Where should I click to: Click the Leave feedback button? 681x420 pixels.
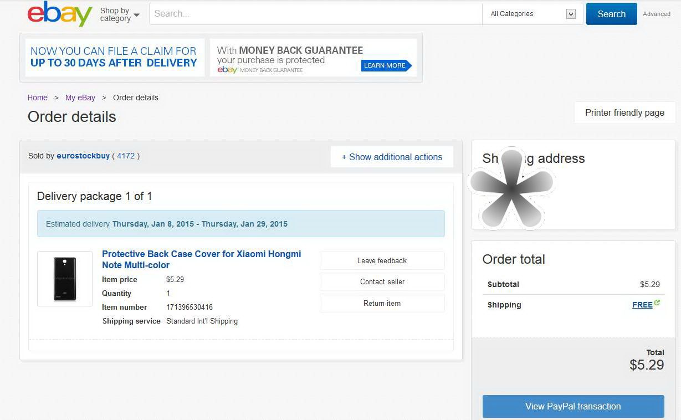pyautogui.click(x=382, y=260)
